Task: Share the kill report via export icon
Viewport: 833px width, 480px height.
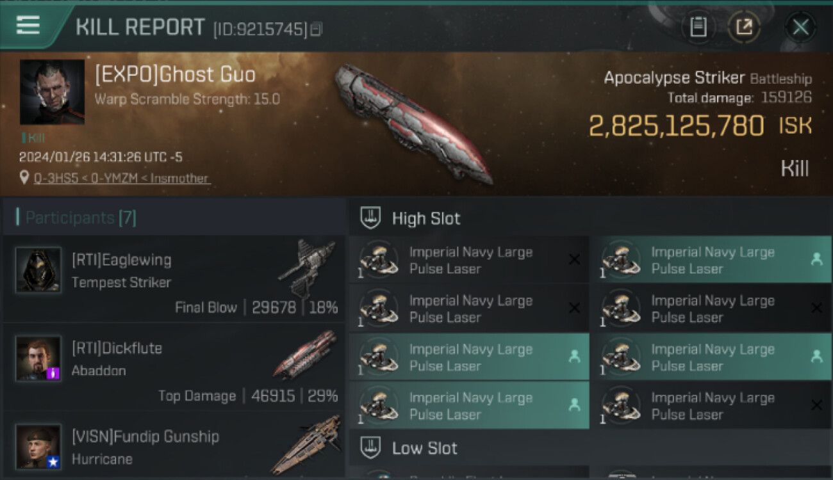Action: [744, 27]
